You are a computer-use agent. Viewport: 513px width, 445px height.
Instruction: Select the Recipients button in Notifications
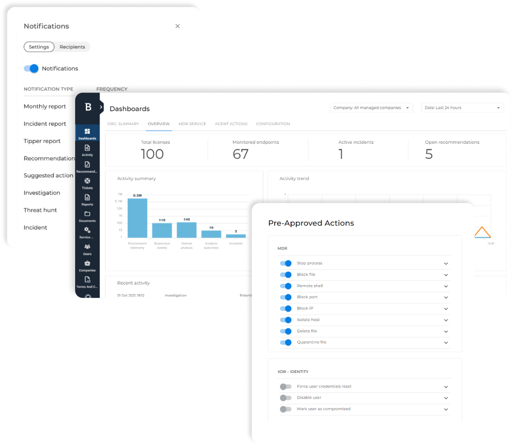click(x=72, y=47)
